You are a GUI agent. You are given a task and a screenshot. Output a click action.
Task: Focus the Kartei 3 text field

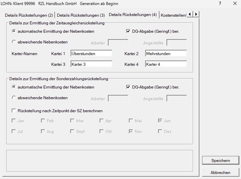[91, 64]
